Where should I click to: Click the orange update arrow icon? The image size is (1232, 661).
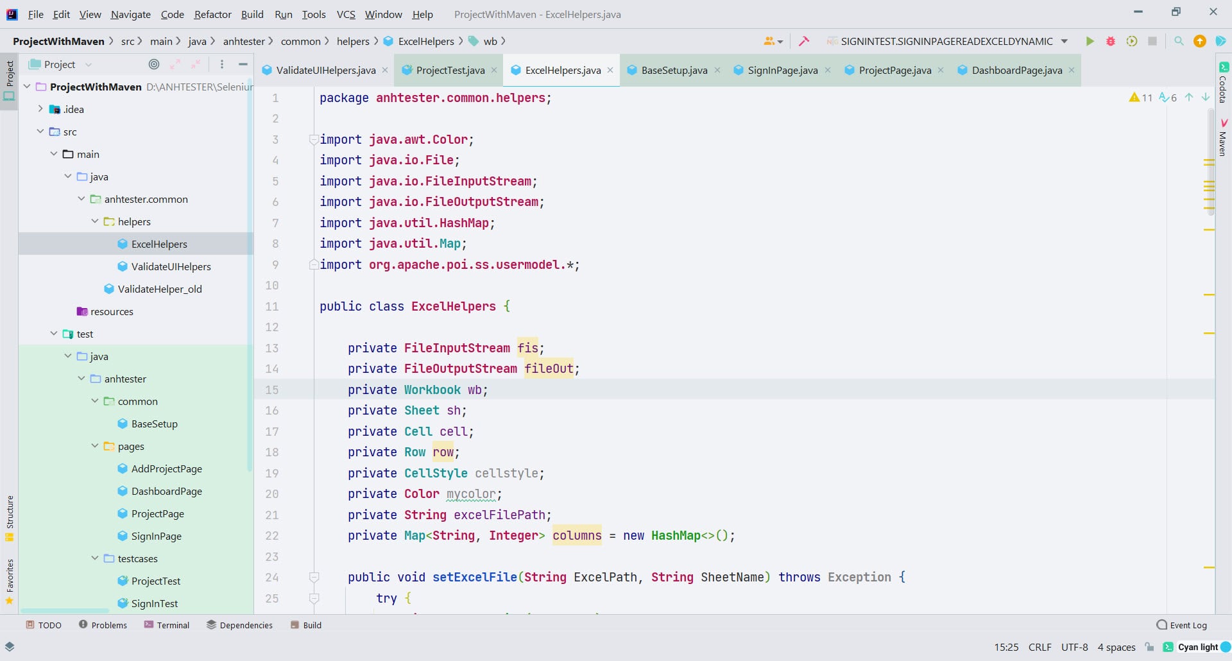(x=1199, y=41)
